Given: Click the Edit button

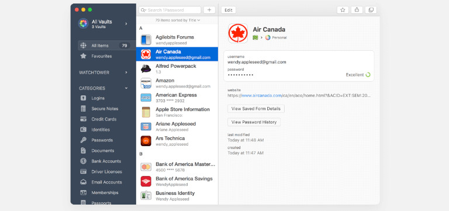Looking at the screenshot, I should pos(229,10).
